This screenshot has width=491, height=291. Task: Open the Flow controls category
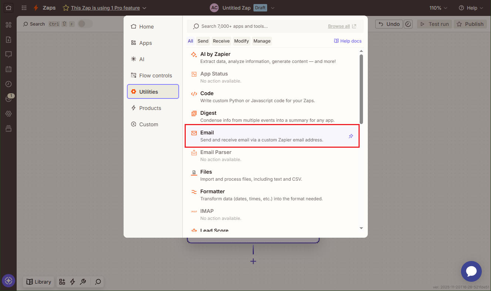[x=153, y=76]
